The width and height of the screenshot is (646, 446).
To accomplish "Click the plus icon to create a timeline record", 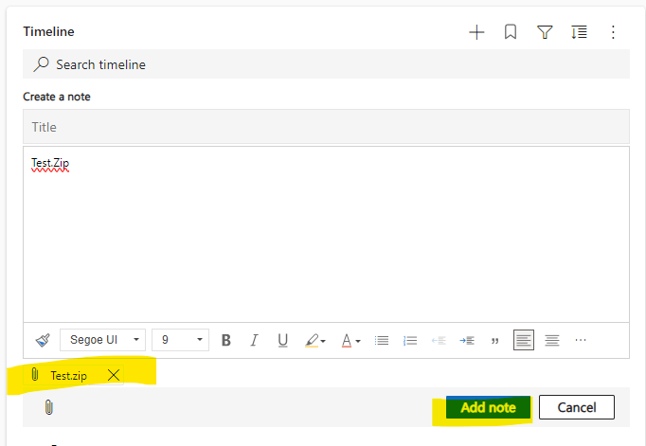I will [x=476, y=32].
